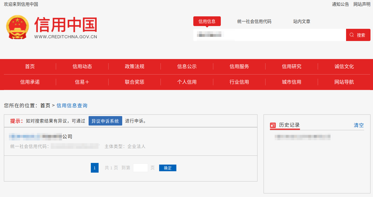Click the 确定 pagination button
The height and width of the screenshot is (197, 373).
click(168, 168)
